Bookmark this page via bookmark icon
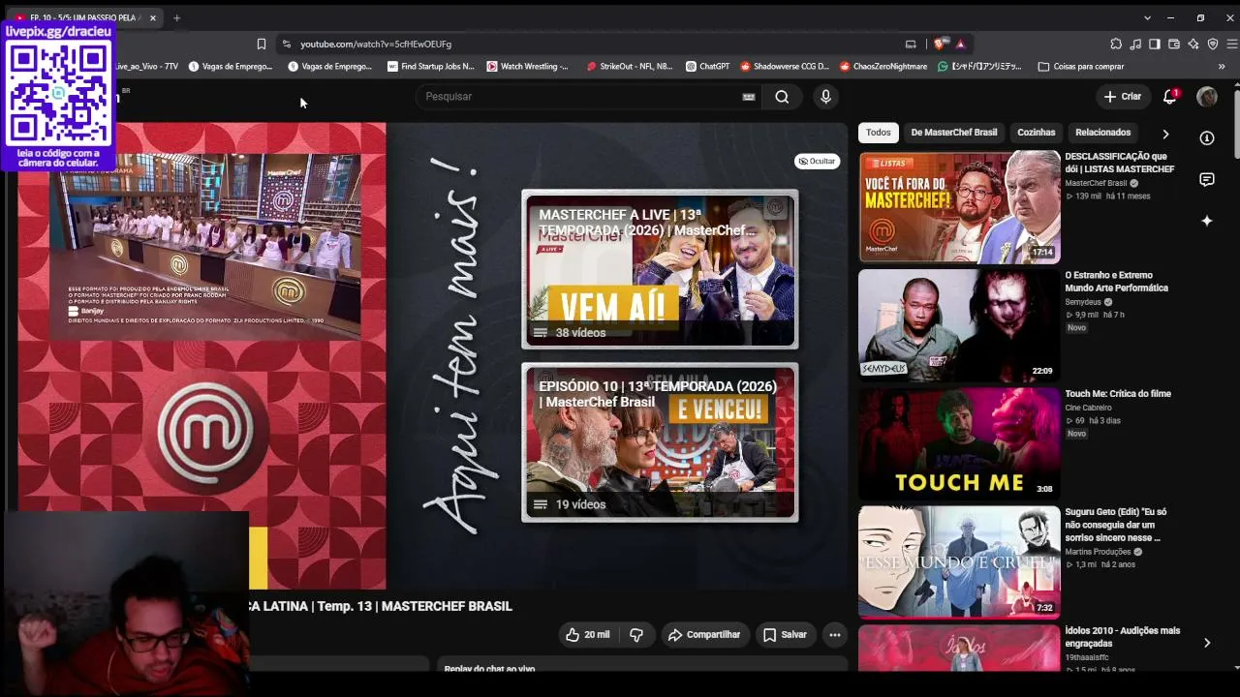 pos(262,44)
